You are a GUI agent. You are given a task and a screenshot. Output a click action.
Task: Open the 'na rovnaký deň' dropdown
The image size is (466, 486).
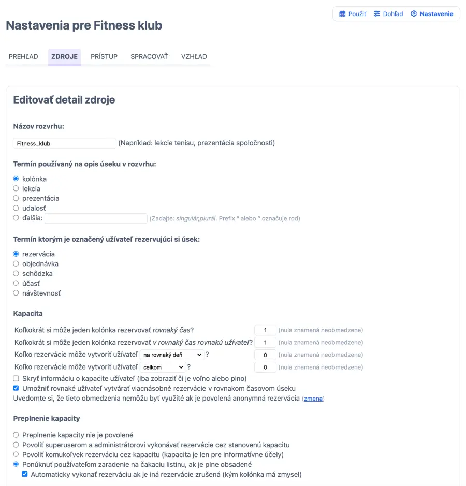coord(172,355)
